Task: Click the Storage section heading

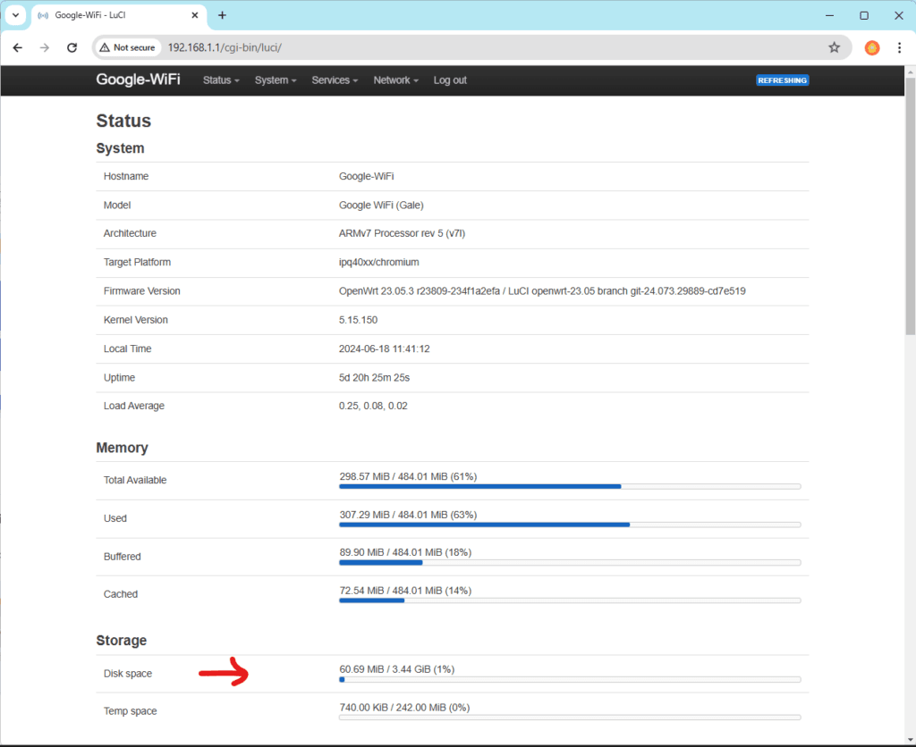Action: 122,641
